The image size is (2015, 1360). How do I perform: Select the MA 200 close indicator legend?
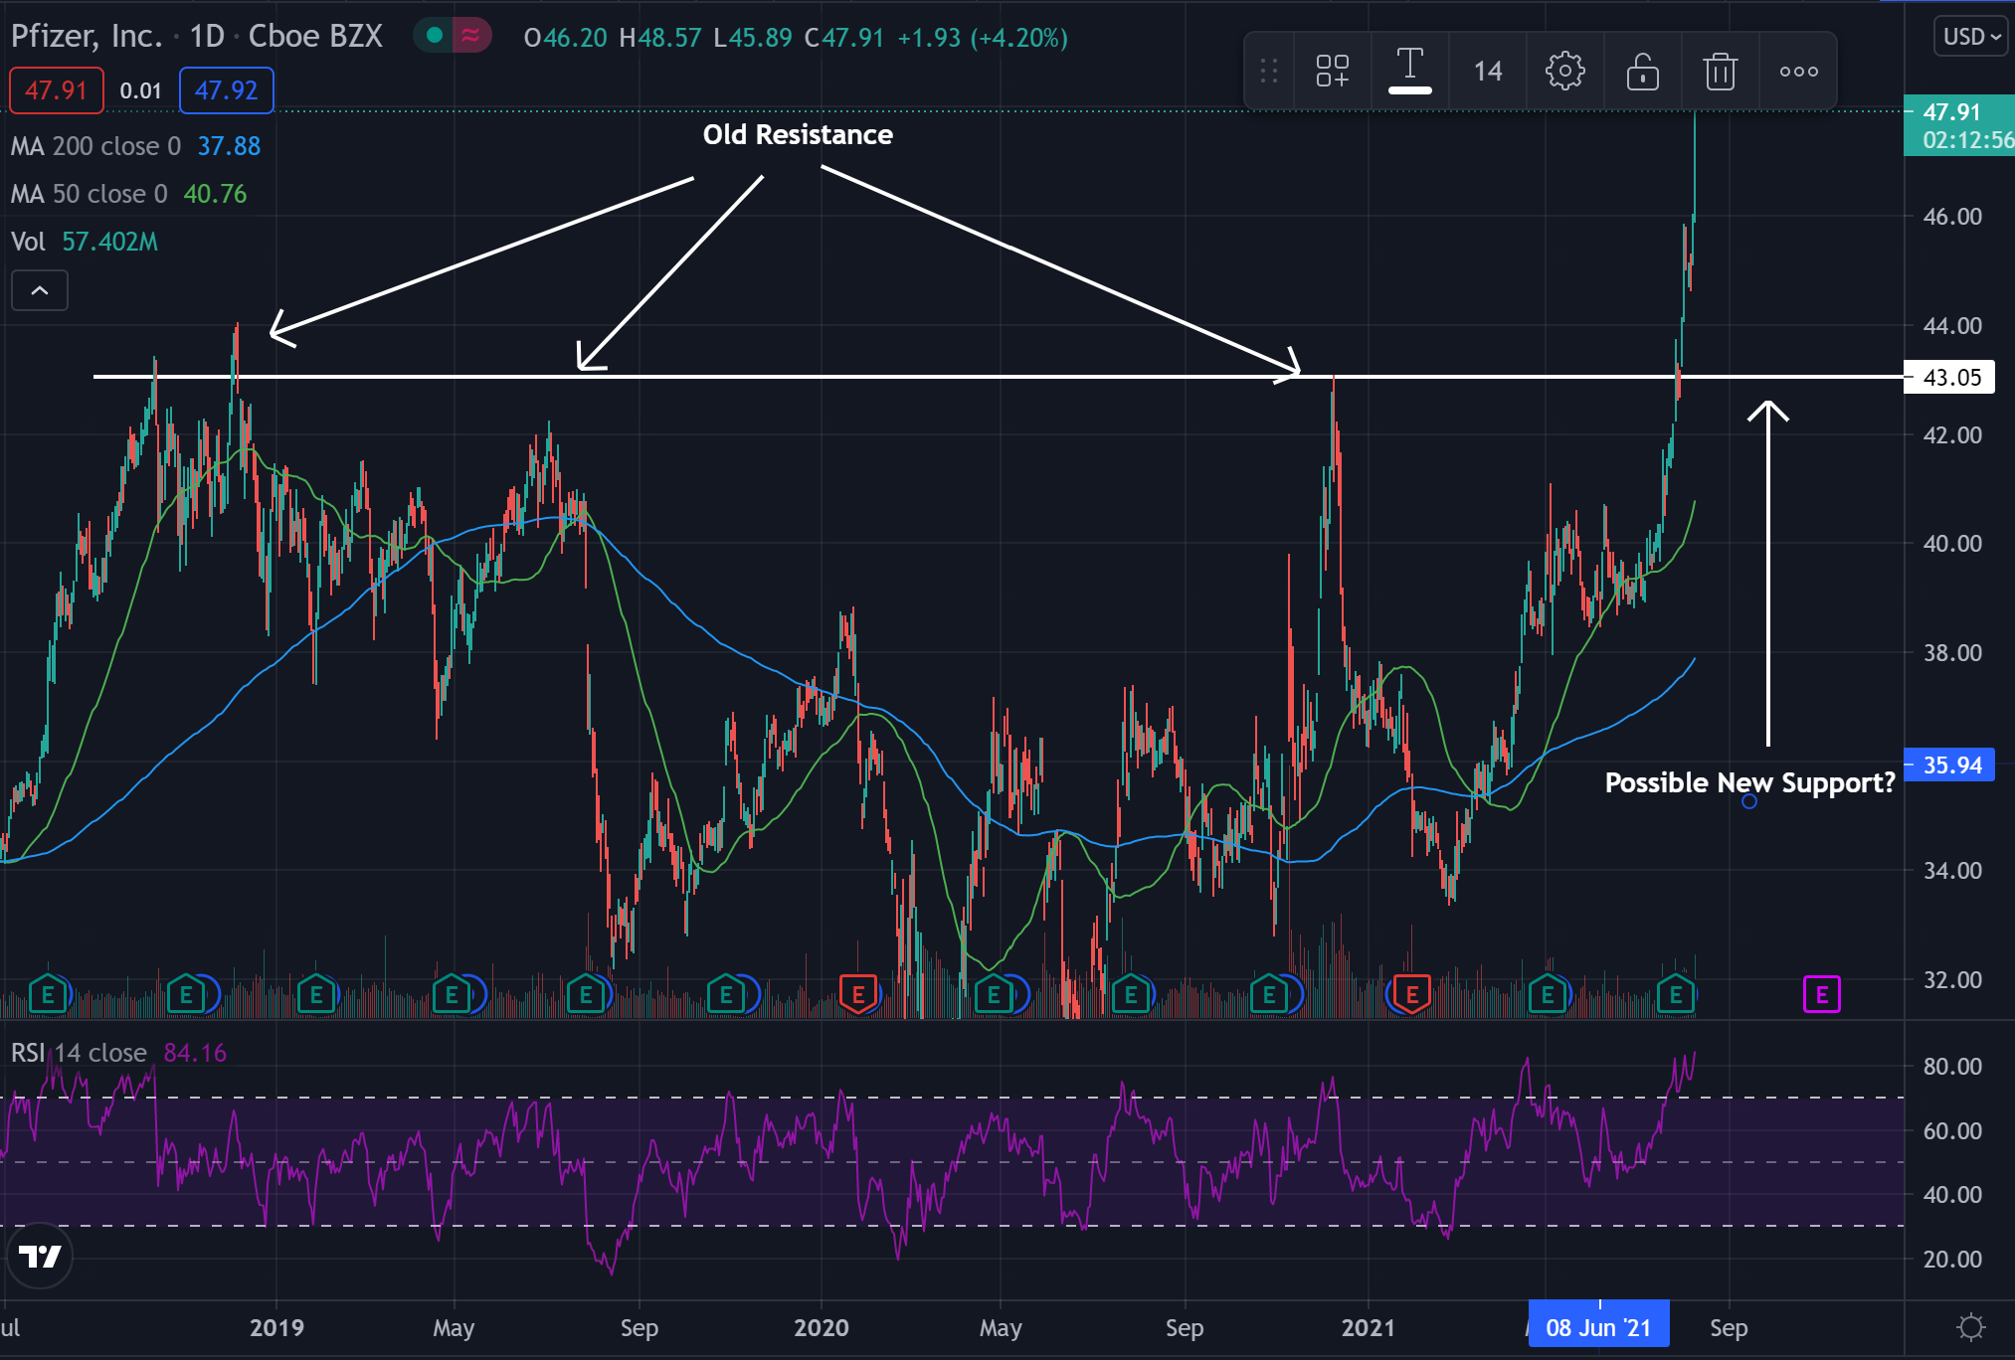click(135, 146)
